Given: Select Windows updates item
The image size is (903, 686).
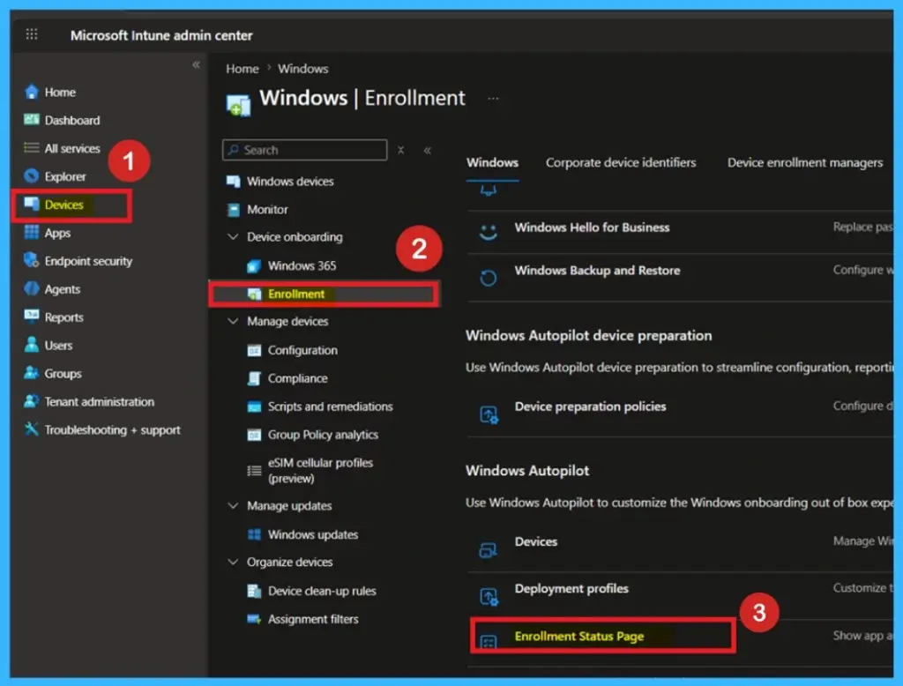Looking at the screenshot, I should (x=313, y=534).
